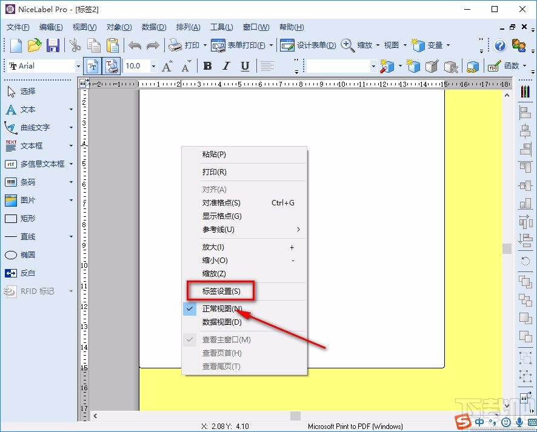The width and height of the screenshot is (537, 432).
Task: Toggle italic formatting
Action: tap(226, 65)
